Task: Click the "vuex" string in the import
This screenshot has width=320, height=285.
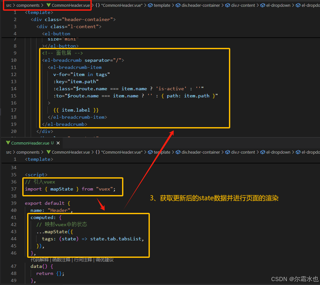Action: pos(104,189)
